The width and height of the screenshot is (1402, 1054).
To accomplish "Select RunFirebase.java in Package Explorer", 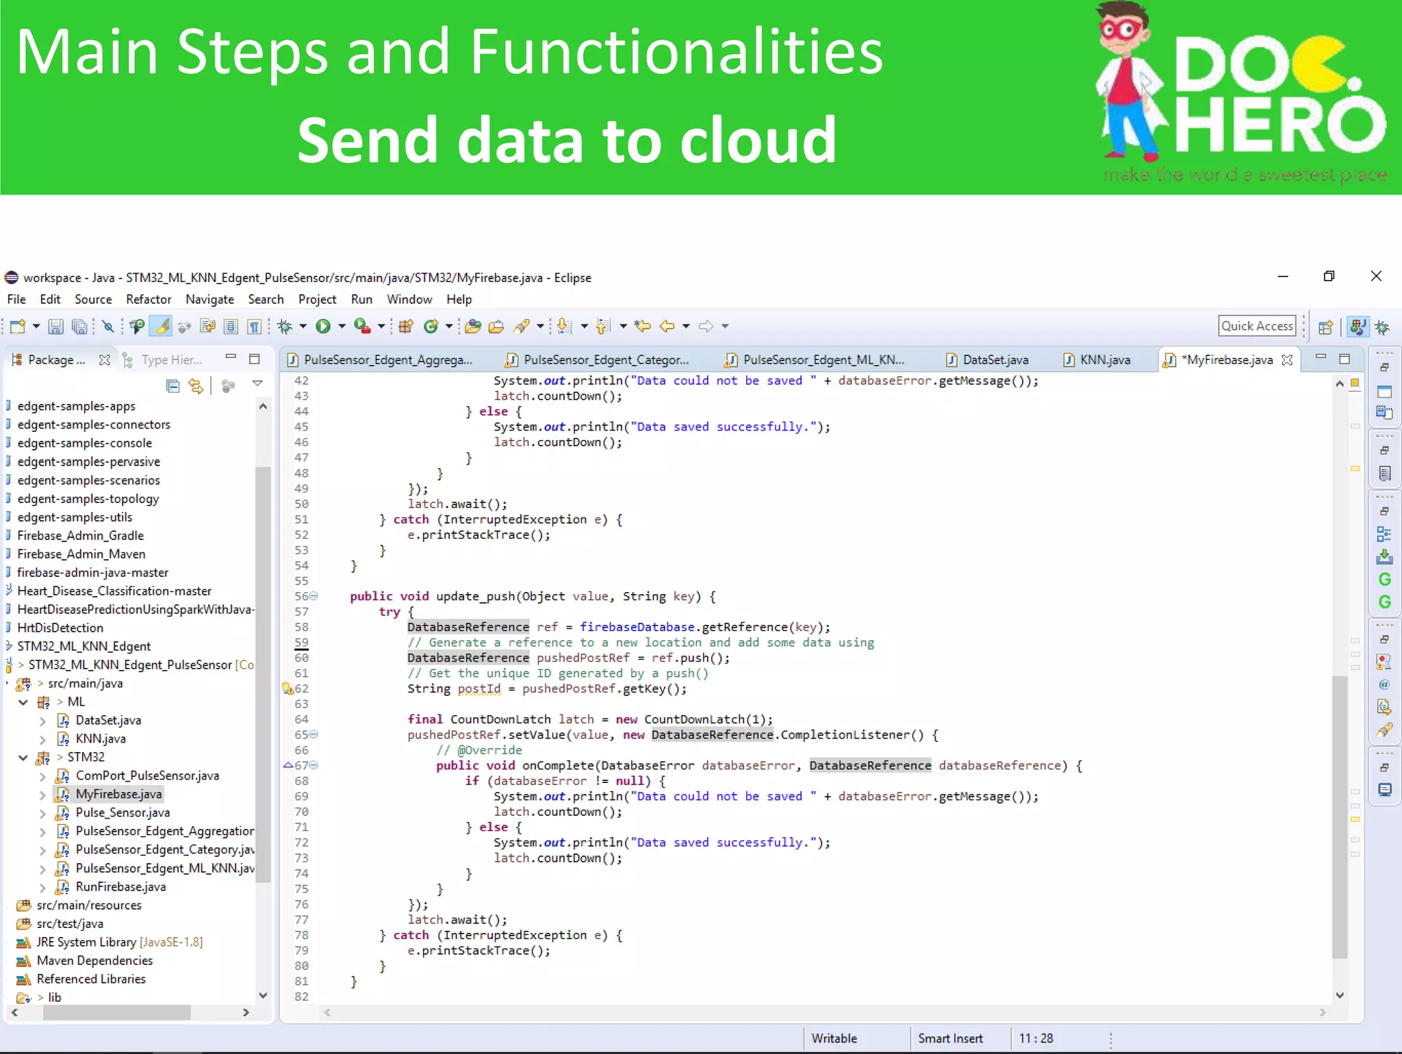I will pos(120,887).
